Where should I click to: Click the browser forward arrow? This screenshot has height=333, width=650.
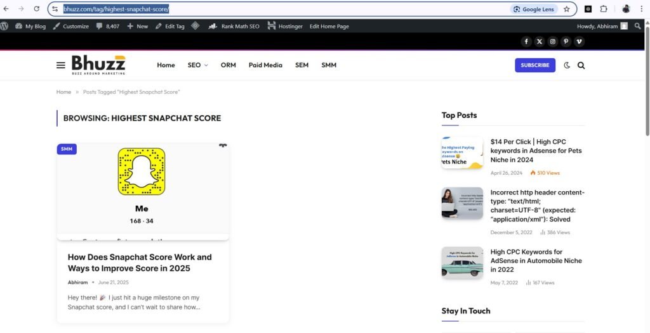coord(21,9)
